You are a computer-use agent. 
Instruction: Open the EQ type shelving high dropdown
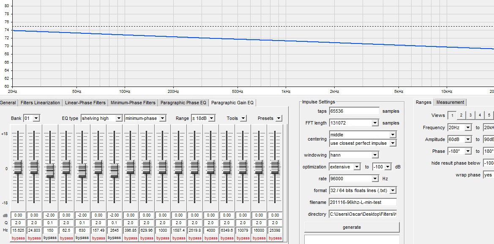pos(119,119)
